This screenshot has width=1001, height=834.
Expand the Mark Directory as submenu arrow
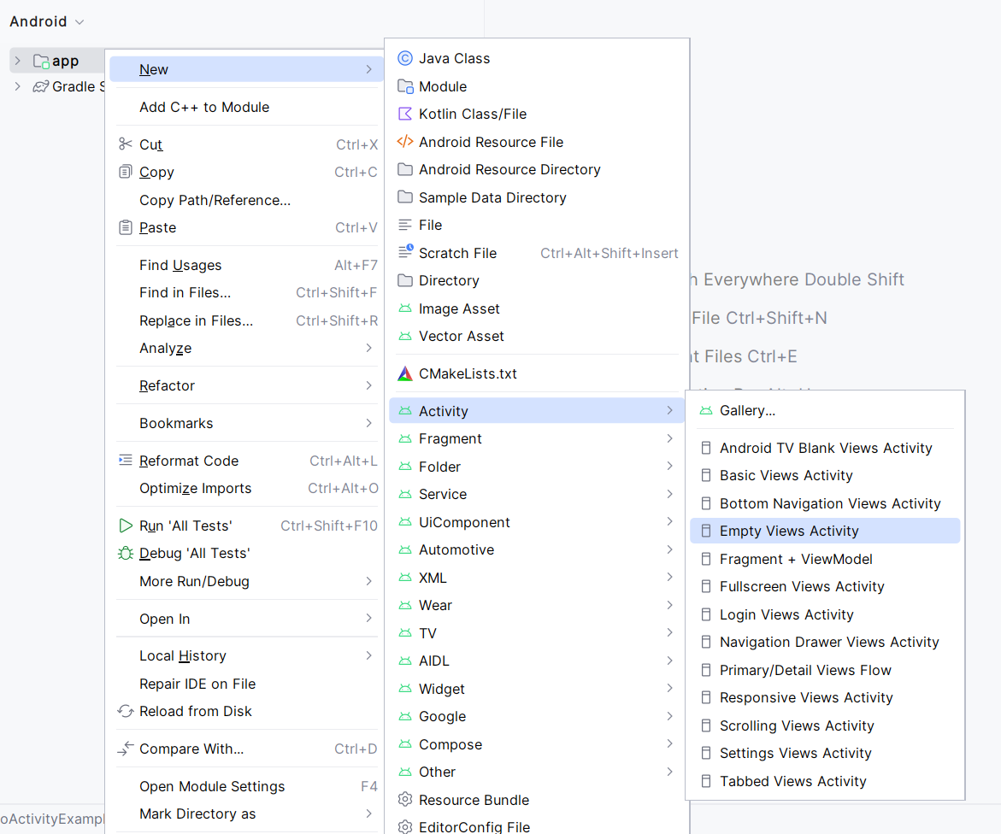point(369,813)
